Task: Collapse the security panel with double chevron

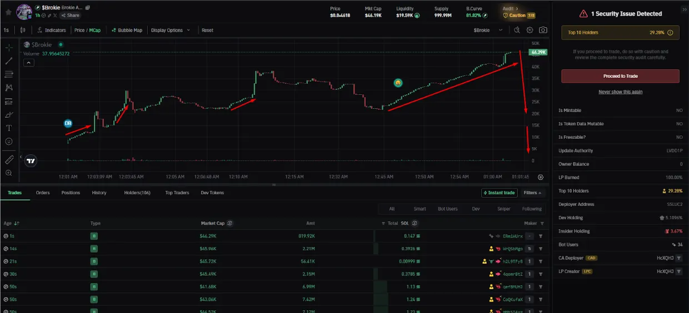Action: click(x=683, y=9)
